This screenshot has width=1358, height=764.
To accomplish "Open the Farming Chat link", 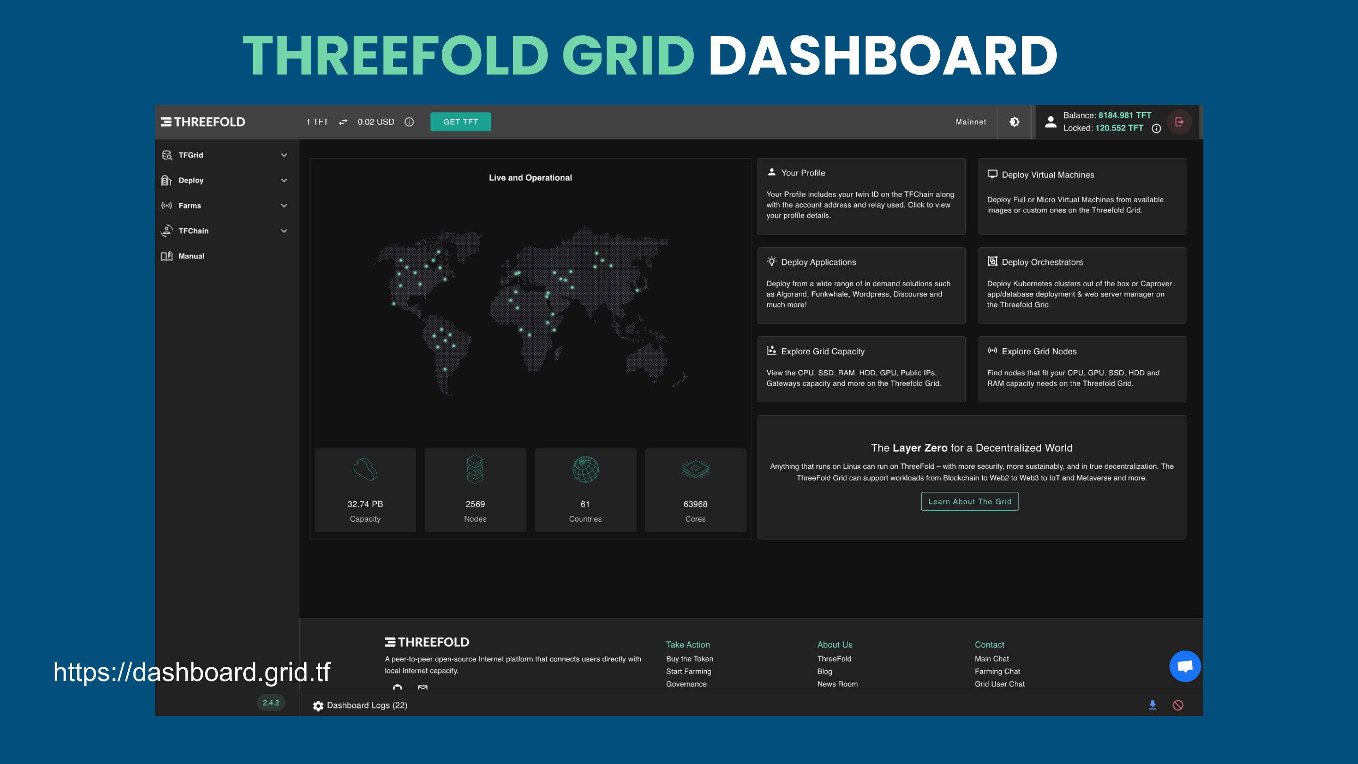I will pyautogui.click(x=997, y=671).
